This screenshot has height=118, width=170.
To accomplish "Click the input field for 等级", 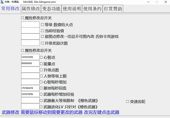I will click(30, 25).
